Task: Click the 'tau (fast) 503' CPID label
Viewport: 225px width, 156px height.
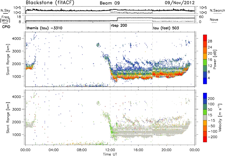Action: 166,28
